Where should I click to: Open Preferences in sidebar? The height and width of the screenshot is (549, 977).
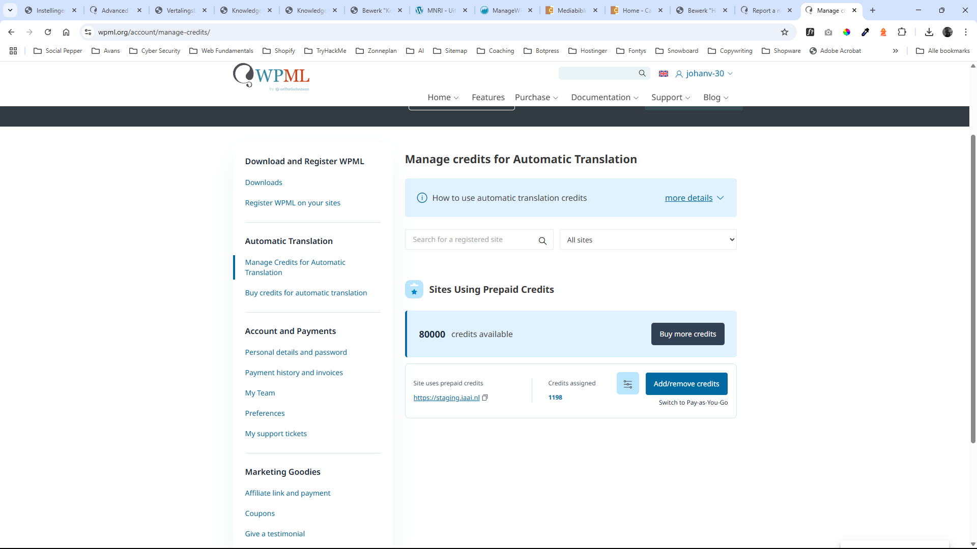[x=265, y=413]
